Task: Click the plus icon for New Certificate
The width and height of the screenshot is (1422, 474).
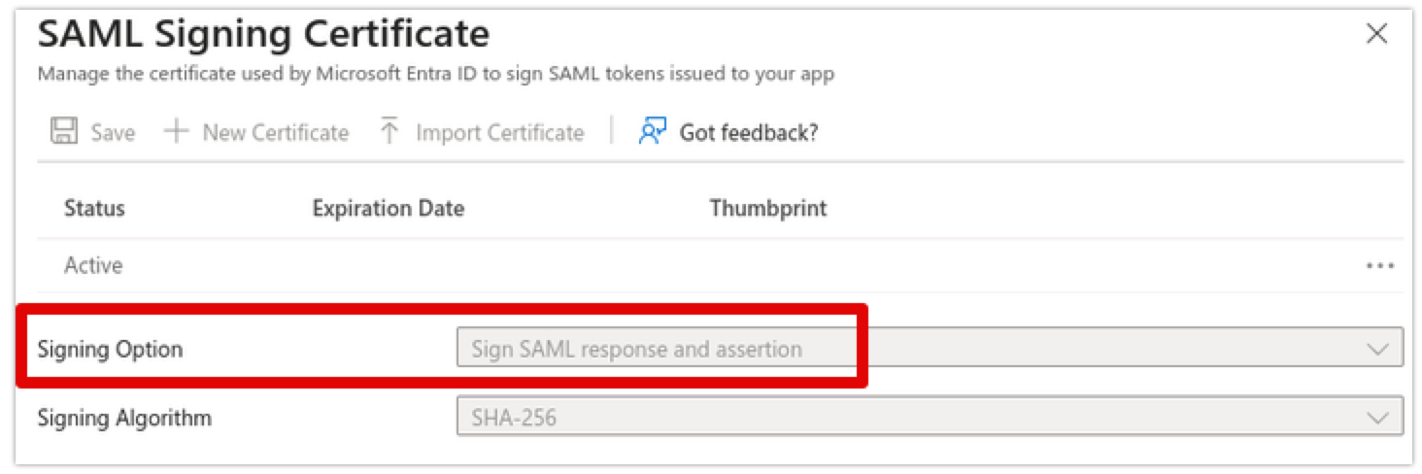Action: coord(176,132)
